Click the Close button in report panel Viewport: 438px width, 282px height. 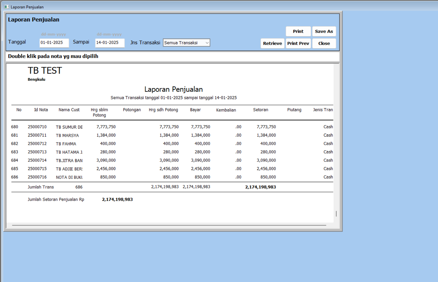324,43
